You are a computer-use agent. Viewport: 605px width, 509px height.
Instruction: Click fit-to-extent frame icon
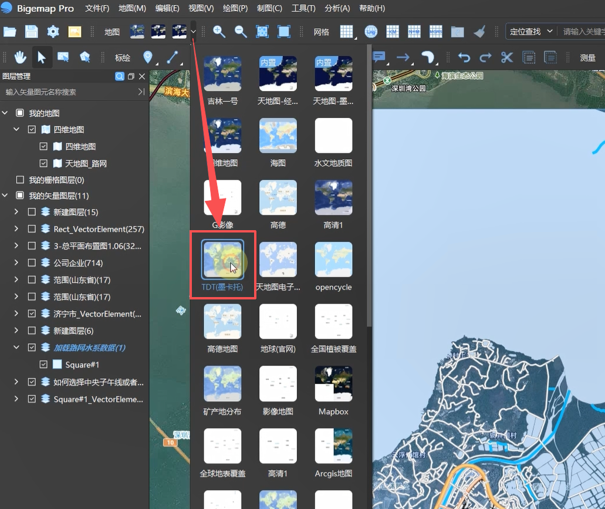tap(284, 32)
